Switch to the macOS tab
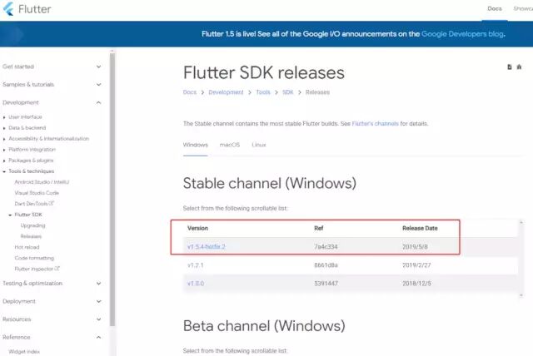 coord(230,145)
